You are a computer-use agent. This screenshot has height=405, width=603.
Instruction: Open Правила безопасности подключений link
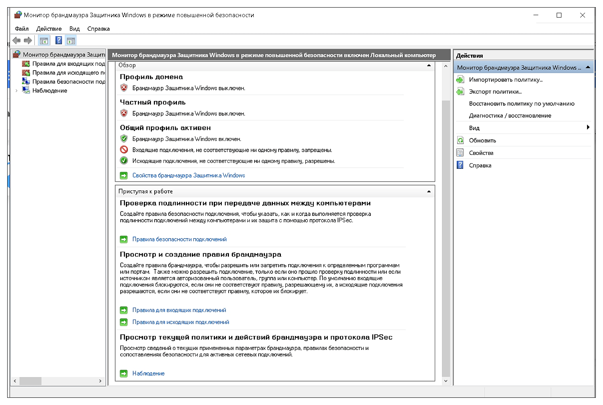(x=179, y=239)
